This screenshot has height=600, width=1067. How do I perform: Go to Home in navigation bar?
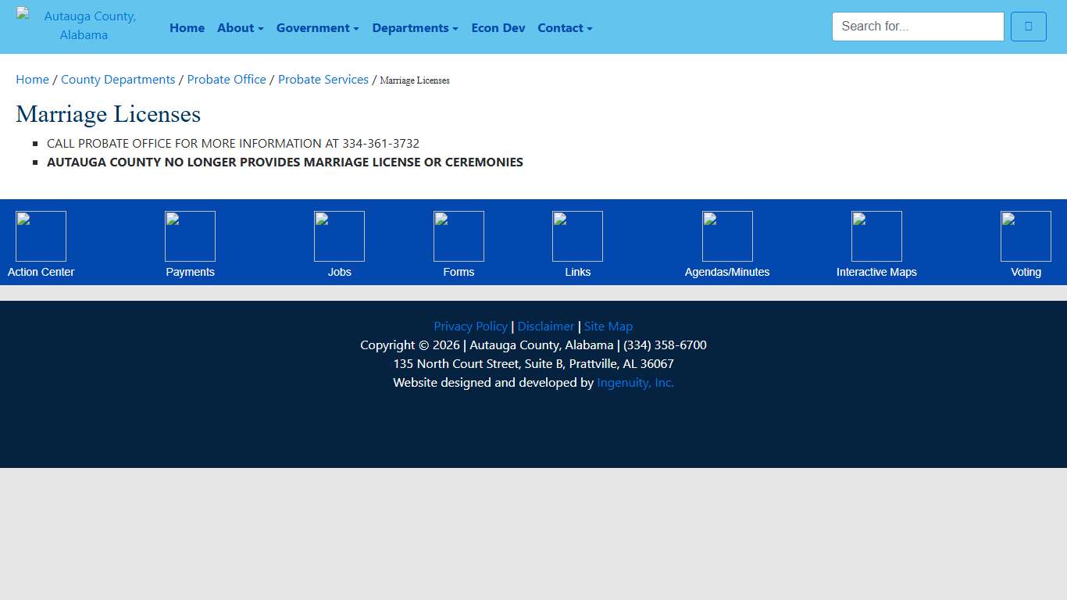(187, 28)
